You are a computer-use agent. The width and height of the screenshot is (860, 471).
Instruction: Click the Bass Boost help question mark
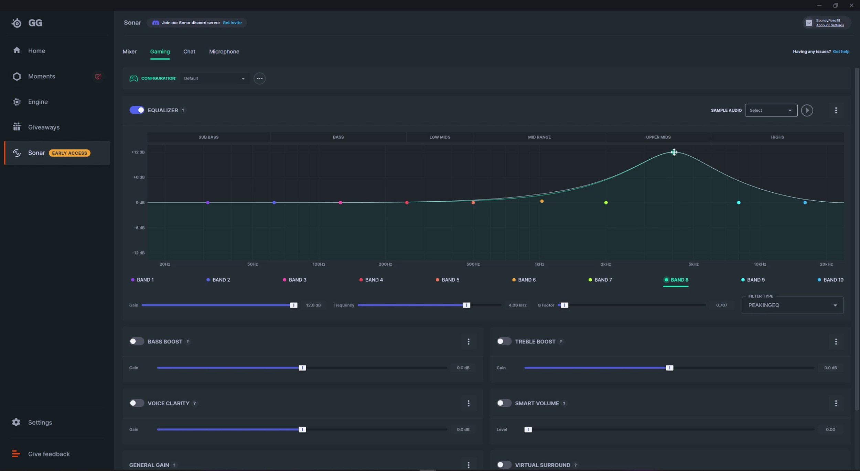[x=187, y=341]
